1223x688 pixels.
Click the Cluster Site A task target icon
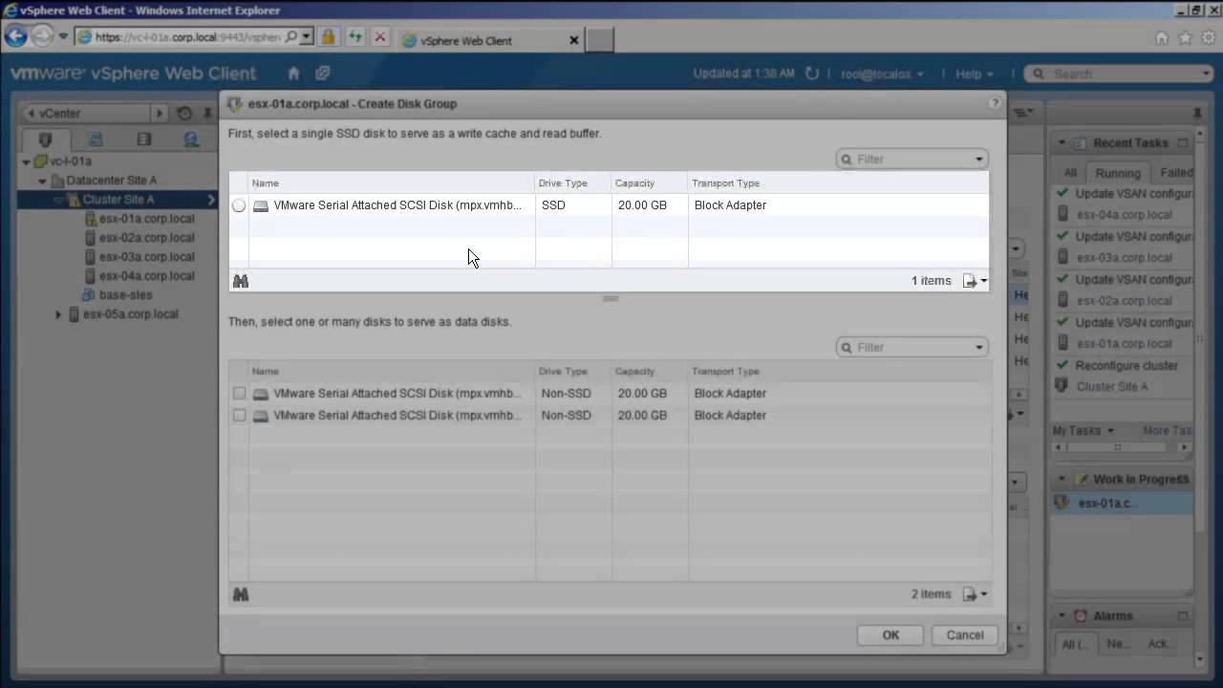tap(1061, 386)
